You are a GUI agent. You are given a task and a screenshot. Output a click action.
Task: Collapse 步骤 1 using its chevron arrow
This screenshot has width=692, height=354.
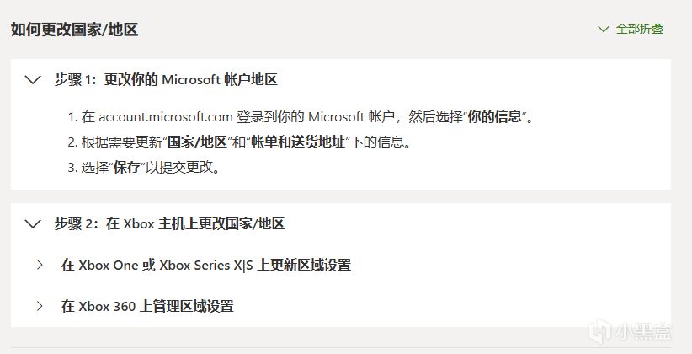click(x=33, y=80)
